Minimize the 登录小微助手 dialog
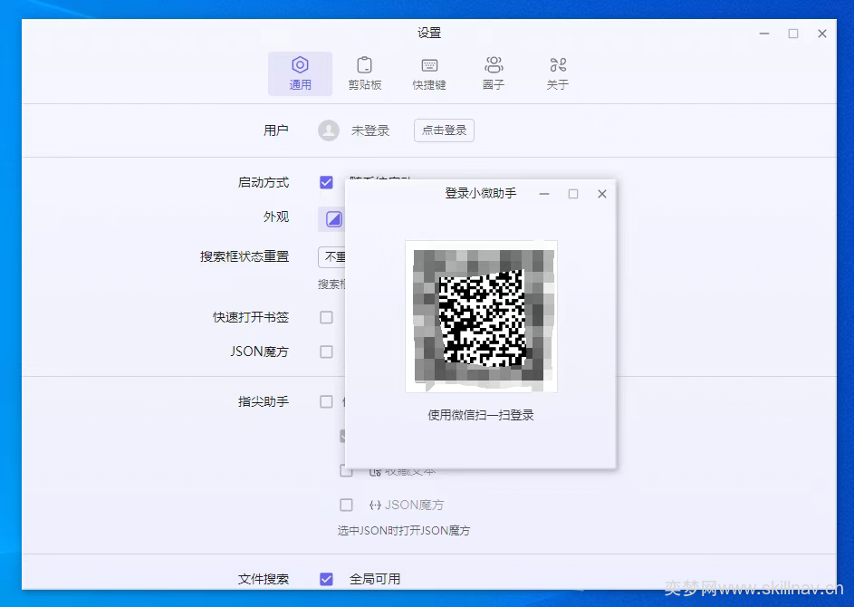 click(544, 194)
